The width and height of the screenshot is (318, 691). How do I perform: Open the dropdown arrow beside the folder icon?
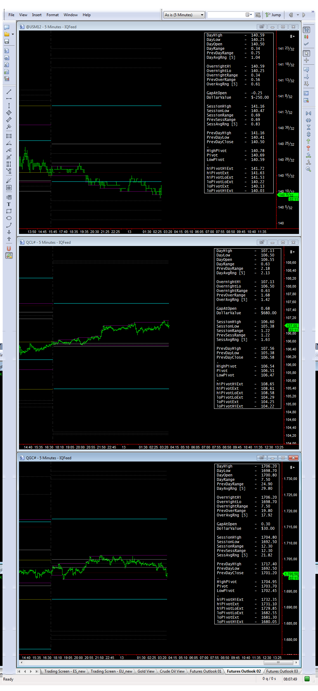(13, 34)
